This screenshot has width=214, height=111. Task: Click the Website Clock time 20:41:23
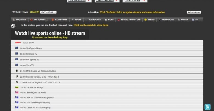(35, 12)
